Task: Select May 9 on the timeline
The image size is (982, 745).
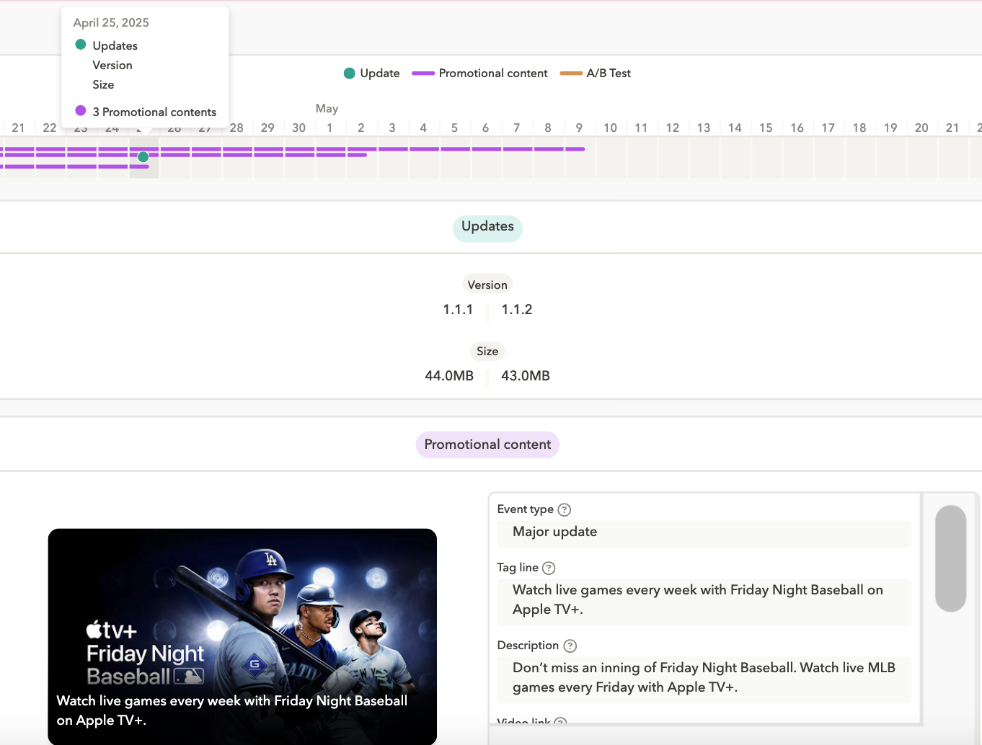Action: point(579,128)
